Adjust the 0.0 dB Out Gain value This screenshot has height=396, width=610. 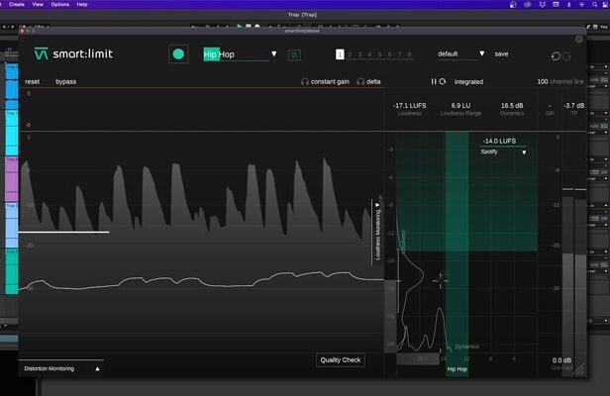click(561, 360)
